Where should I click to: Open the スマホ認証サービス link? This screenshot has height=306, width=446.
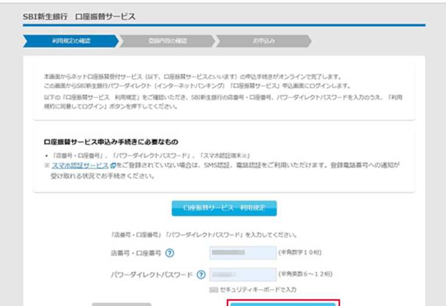[79, 165]
